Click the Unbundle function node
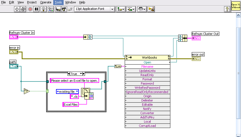 coord(88,37)
